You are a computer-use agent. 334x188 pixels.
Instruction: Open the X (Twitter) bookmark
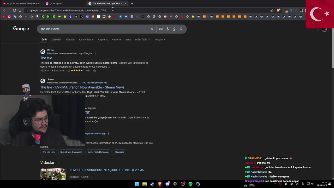tap(82, 16)
